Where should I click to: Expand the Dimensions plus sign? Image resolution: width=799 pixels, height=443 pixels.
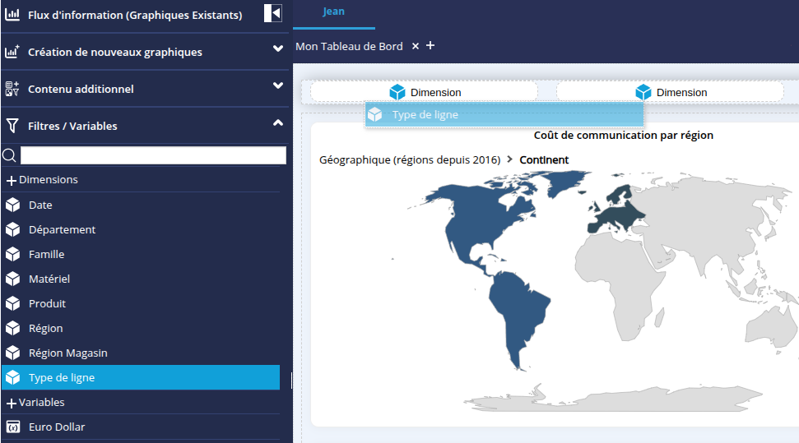coord(12,180)
